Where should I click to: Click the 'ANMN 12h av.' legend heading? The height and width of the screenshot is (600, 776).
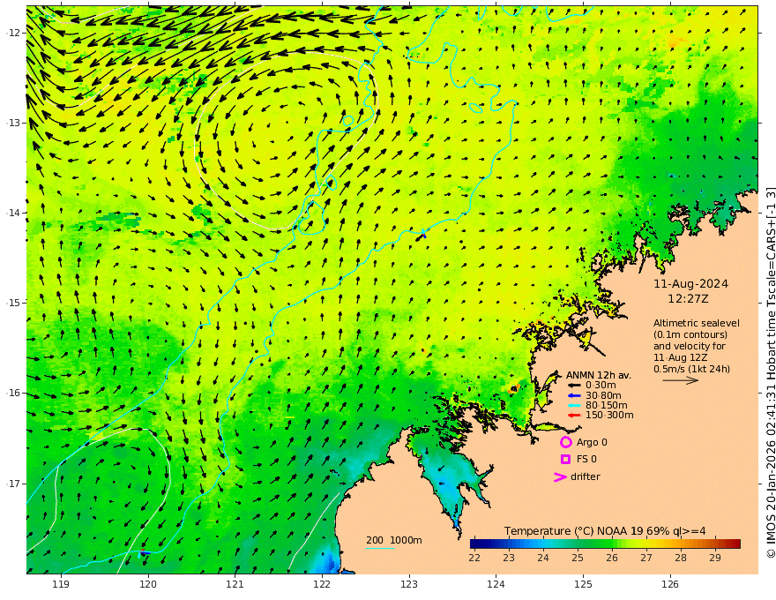(x=599, y=375)
